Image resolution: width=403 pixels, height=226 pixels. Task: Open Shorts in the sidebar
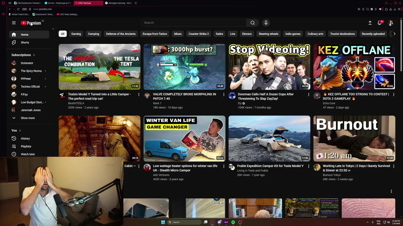[29, 42]
